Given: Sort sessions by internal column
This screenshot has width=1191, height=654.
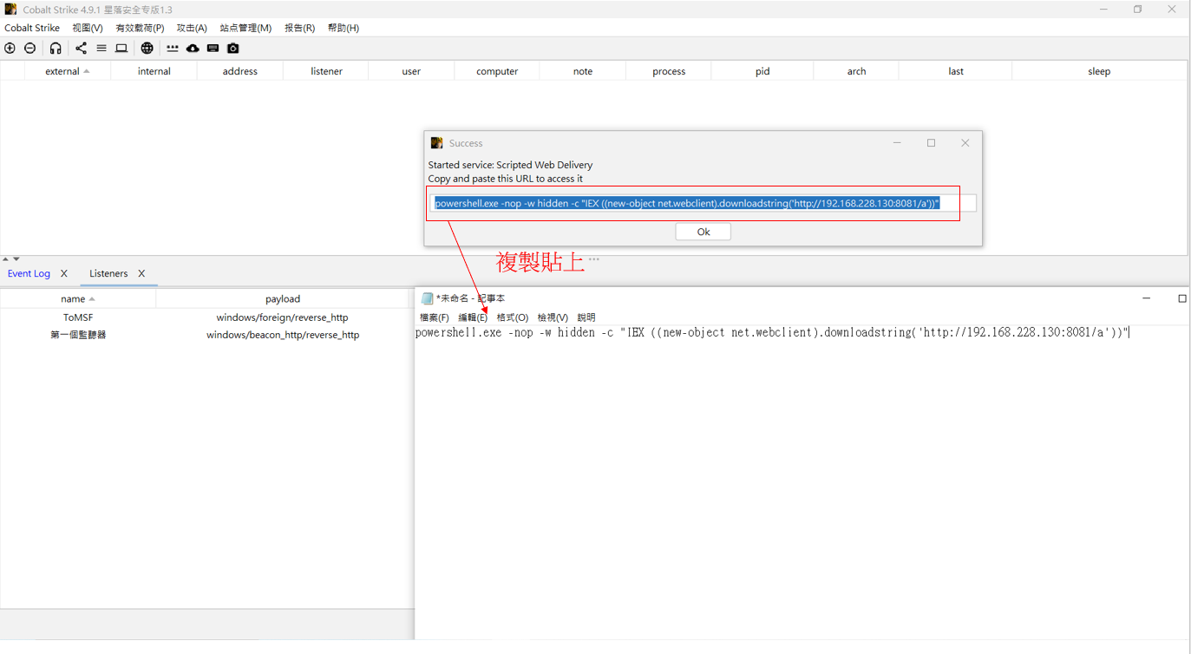Looking at the screenshot, I should coord(154,71).
